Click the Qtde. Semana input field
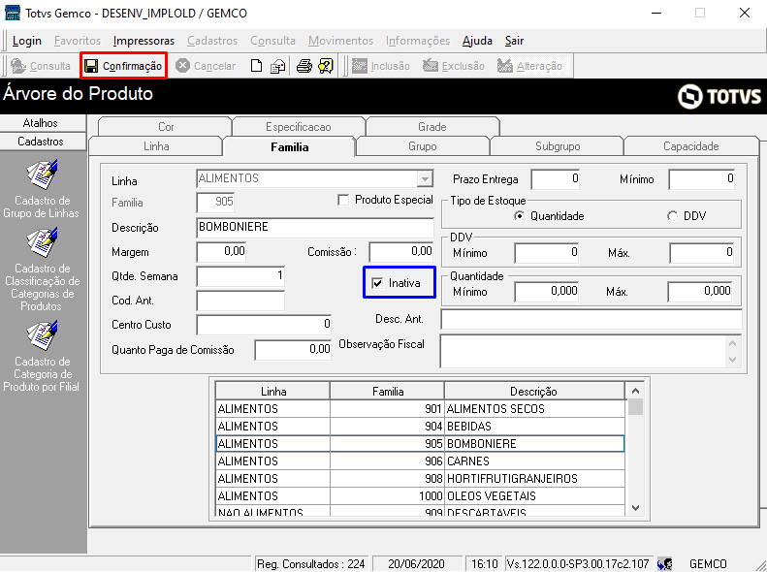 point(240,276)
